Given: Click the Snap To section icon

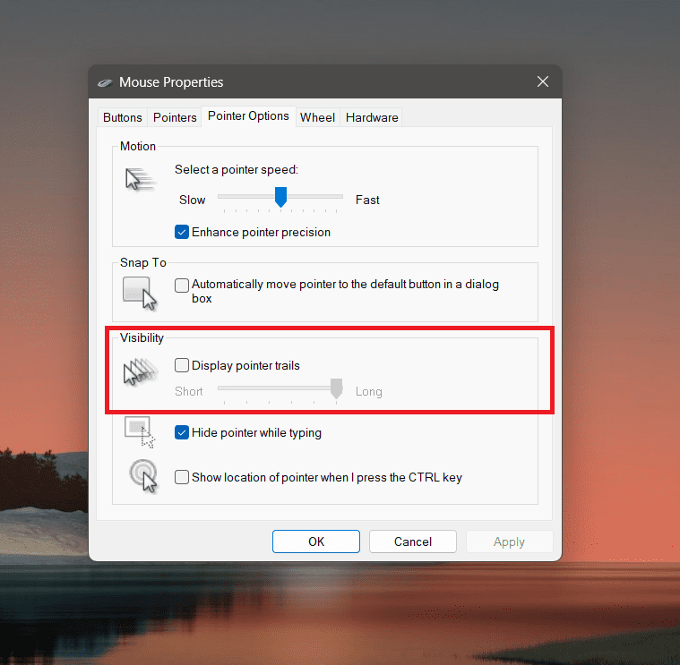Looking at the screenshot, I should [139, 292].
